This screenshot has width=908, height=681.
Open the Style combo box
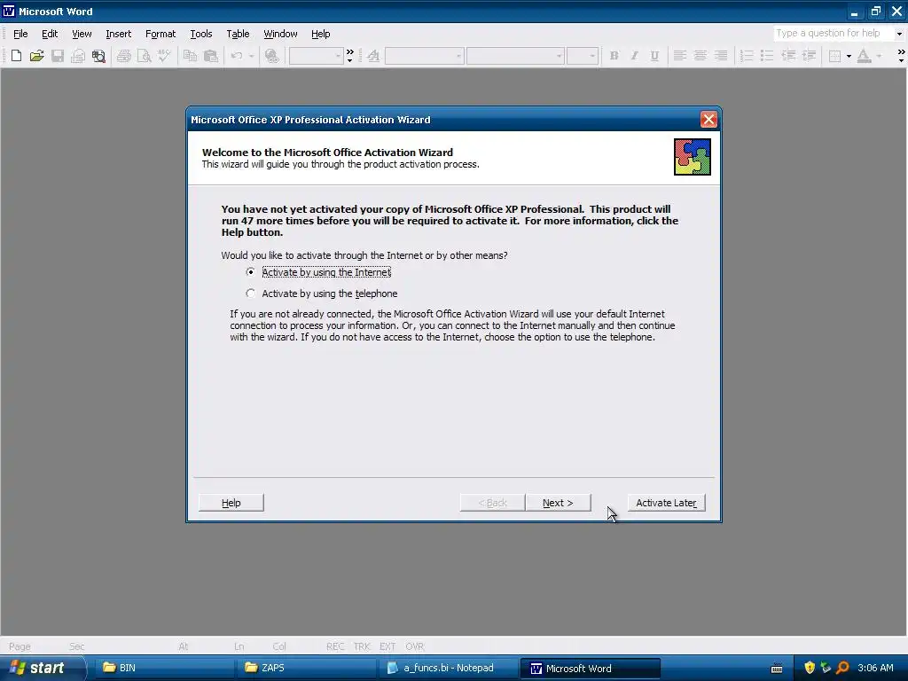coord(425,56)
